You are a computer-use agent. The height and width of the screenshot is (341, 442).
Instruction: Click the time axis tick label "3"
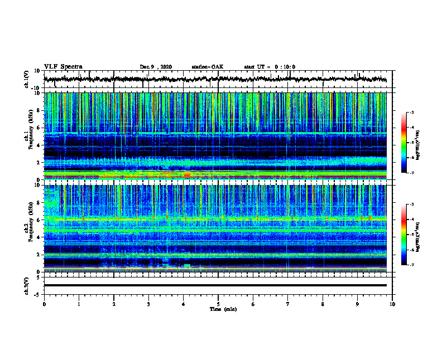148,304
